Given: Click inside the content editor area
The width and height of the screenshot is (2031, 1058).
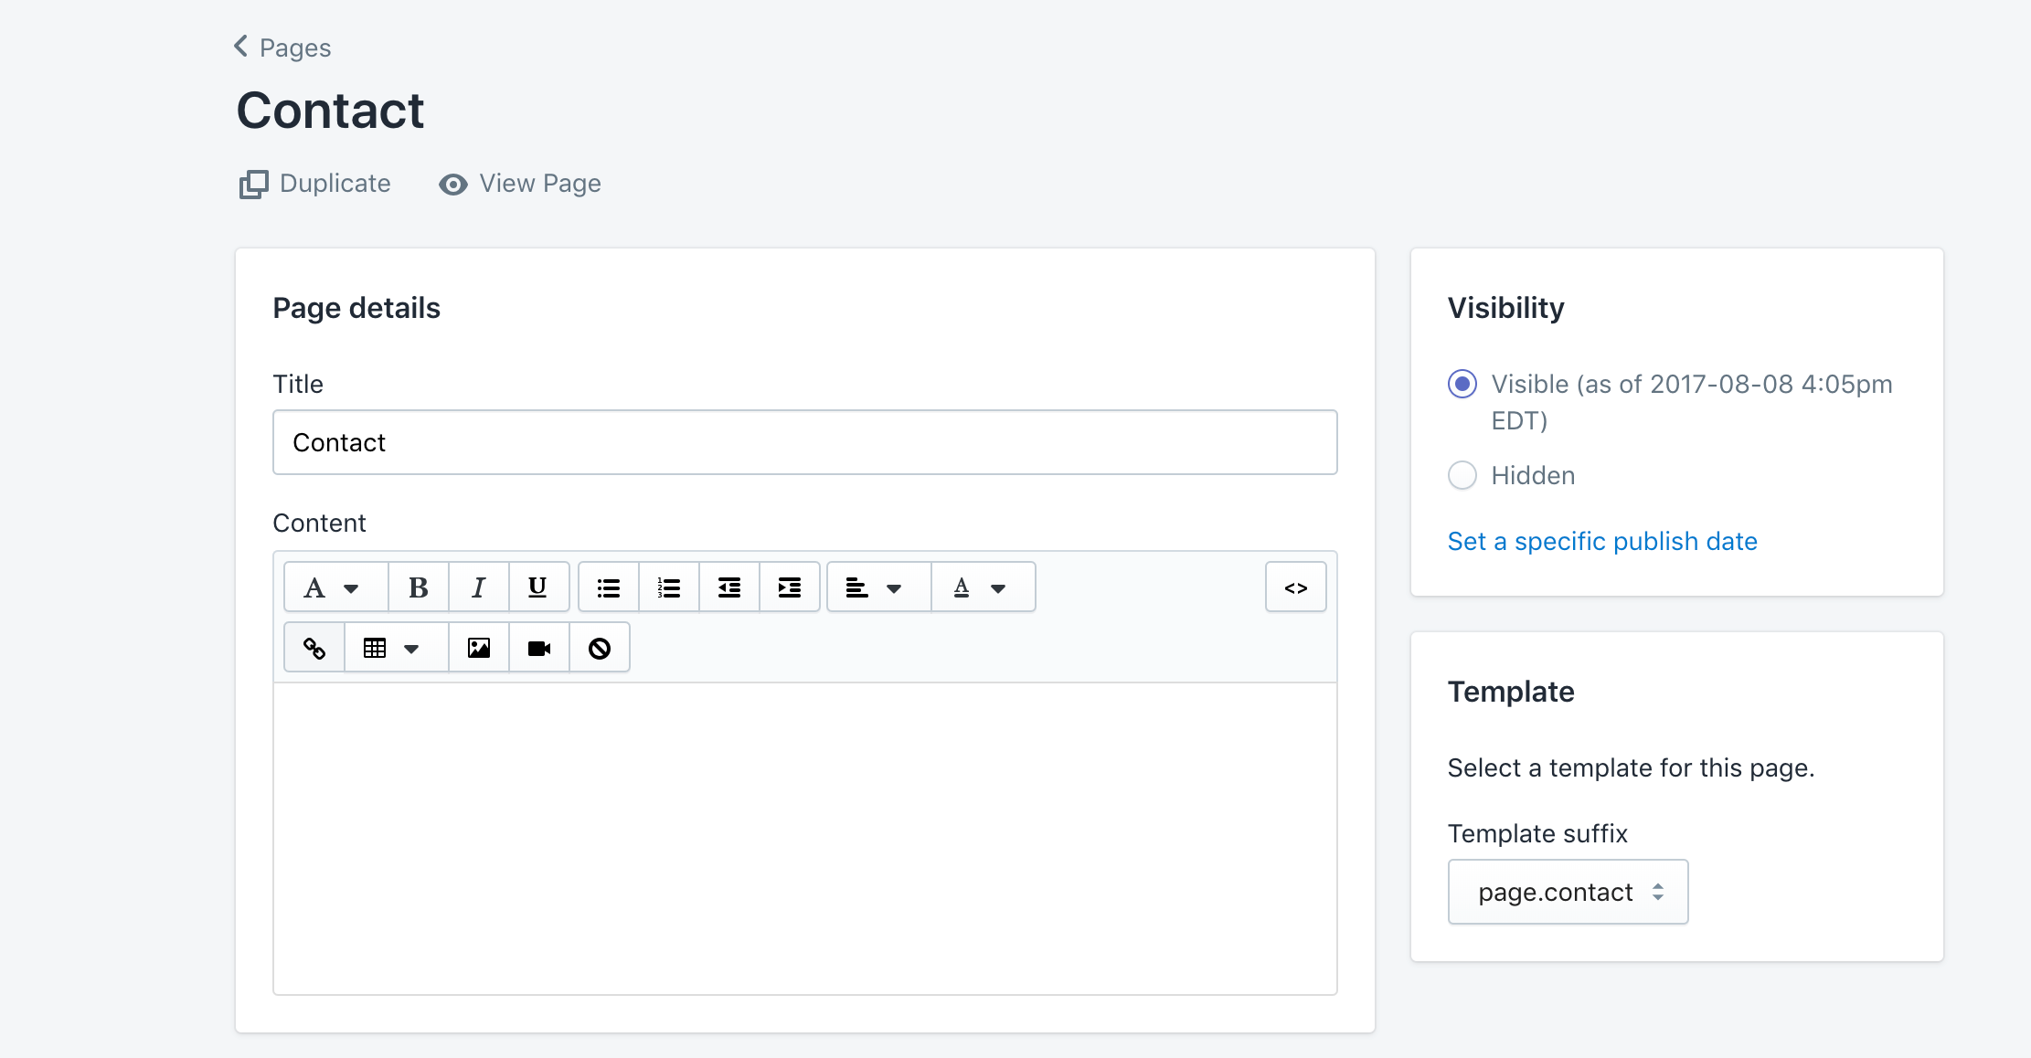Looking at the screenshot, I should point(804,838).
